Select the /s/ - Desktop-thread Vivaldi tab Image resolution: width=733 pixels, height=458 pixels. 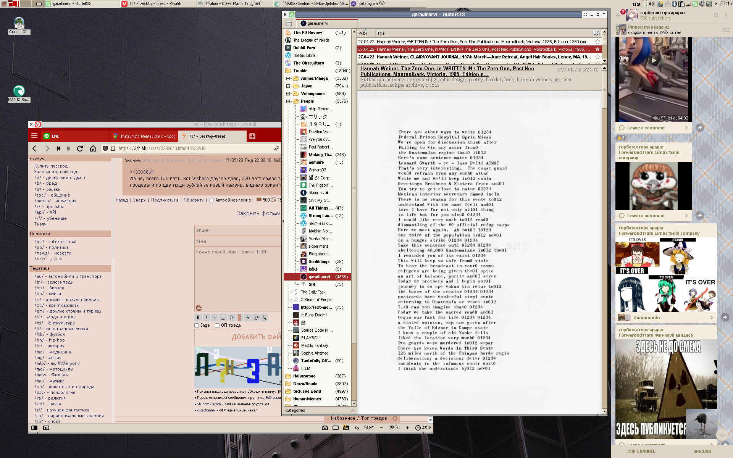click(212, 136)
